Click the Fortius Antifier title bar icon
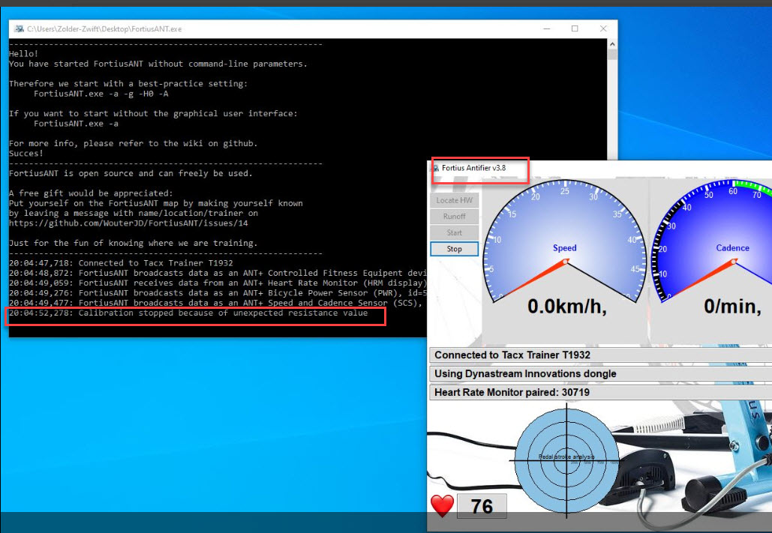Image resolution: width=772 pixels, height=533 pixels. coord(435,169)
